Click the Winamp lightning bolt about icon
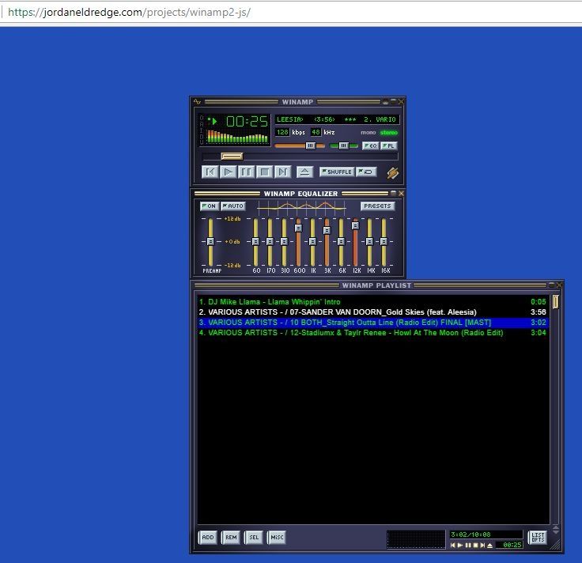The width and height of the screenshot is (582, 563). (393, 172)
